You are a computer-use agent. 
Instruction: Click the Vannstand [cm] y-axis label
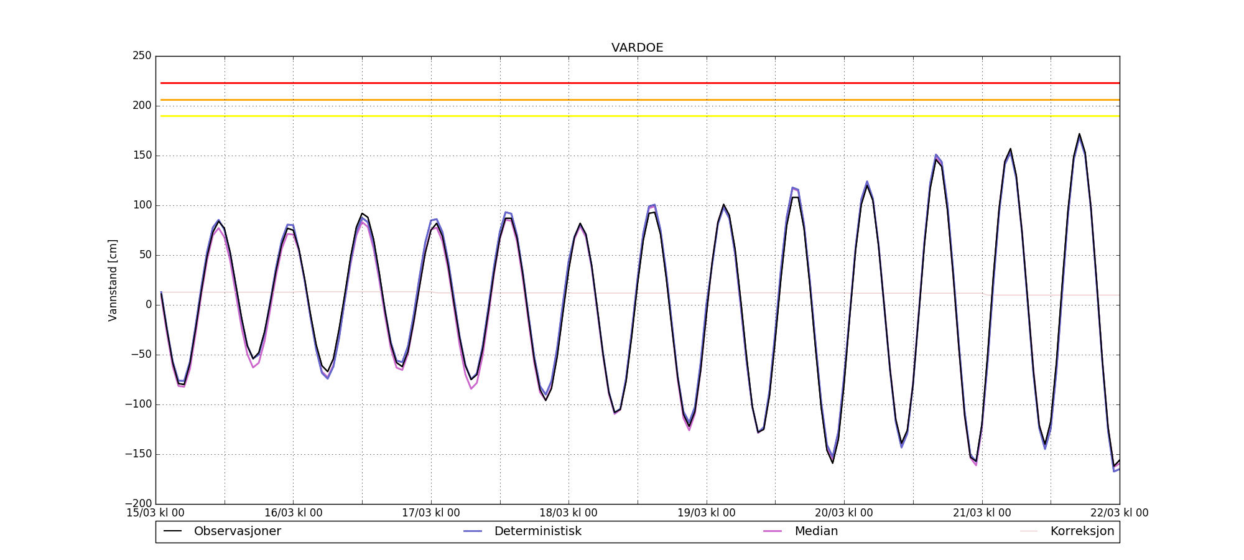tap(113, 280)
